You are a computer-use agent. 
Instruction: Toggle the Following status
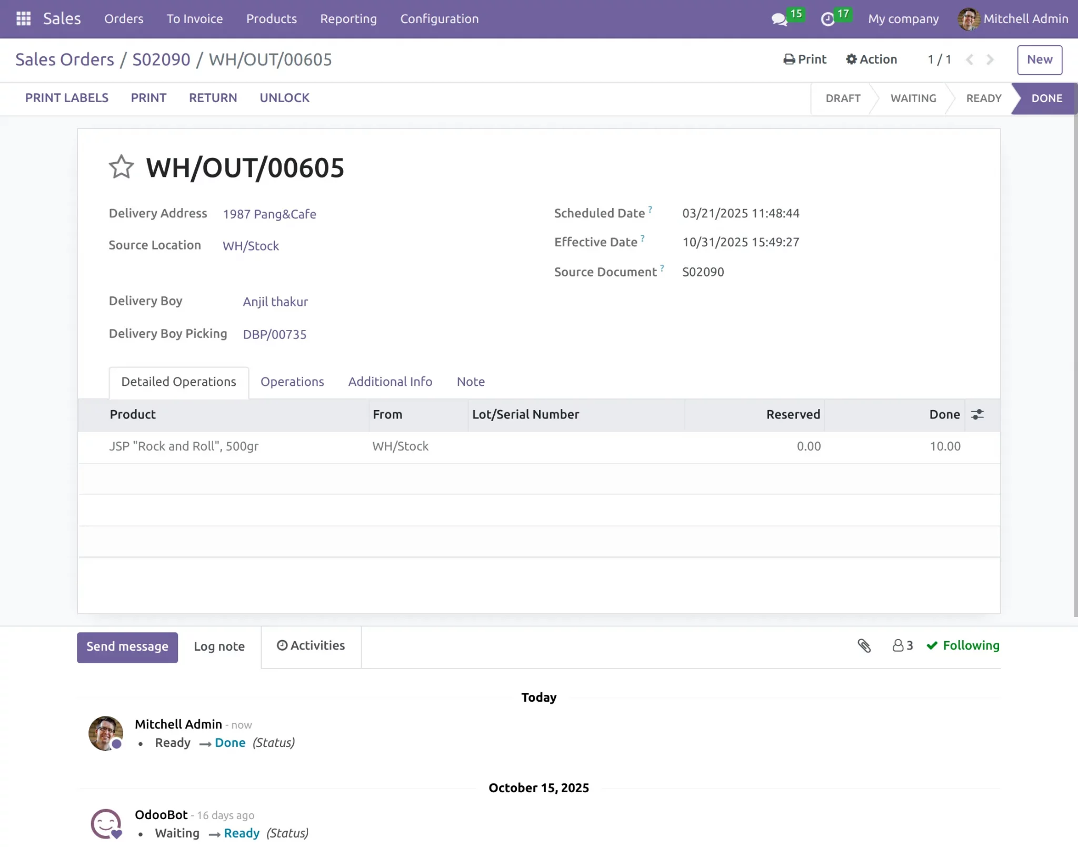coord(963,645)
